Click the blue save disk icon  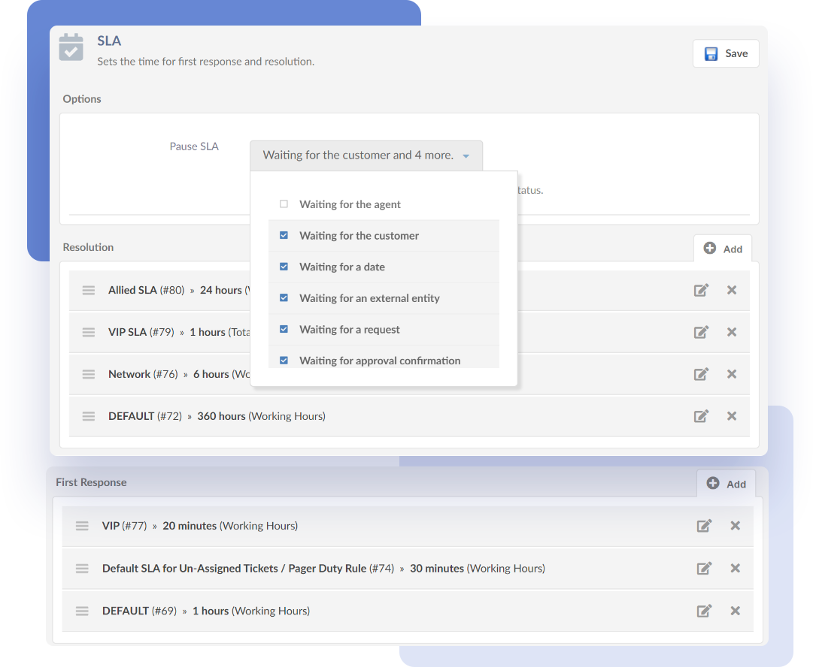(711, 53)
